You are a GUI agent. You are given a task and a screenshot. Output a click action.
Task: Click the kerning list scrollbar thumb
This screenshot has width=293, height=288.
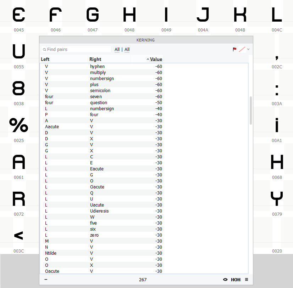tap(250, 111)
